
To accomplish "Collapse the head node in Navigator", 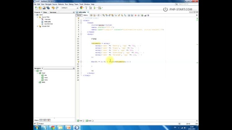I will pos(38,73).
